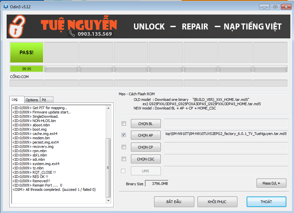Image resolution: width=294 pixels, height=213 pixels.
Task: Click the empty BL file path field
Action: (x=226, y=123)
